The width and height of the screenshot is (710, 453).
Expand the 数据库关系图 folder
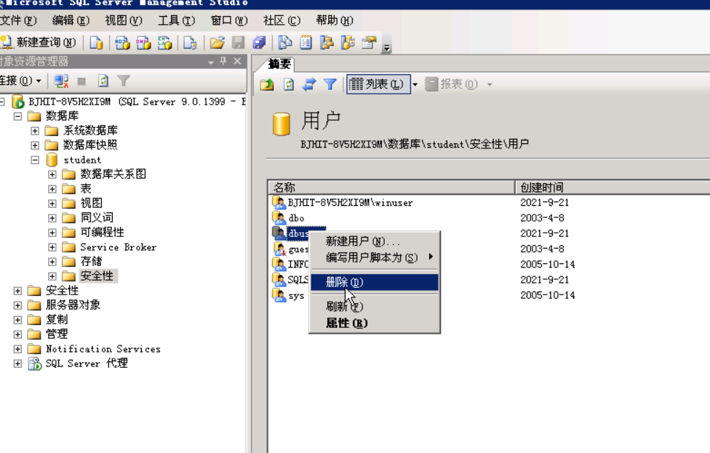[x=52, y=175]
